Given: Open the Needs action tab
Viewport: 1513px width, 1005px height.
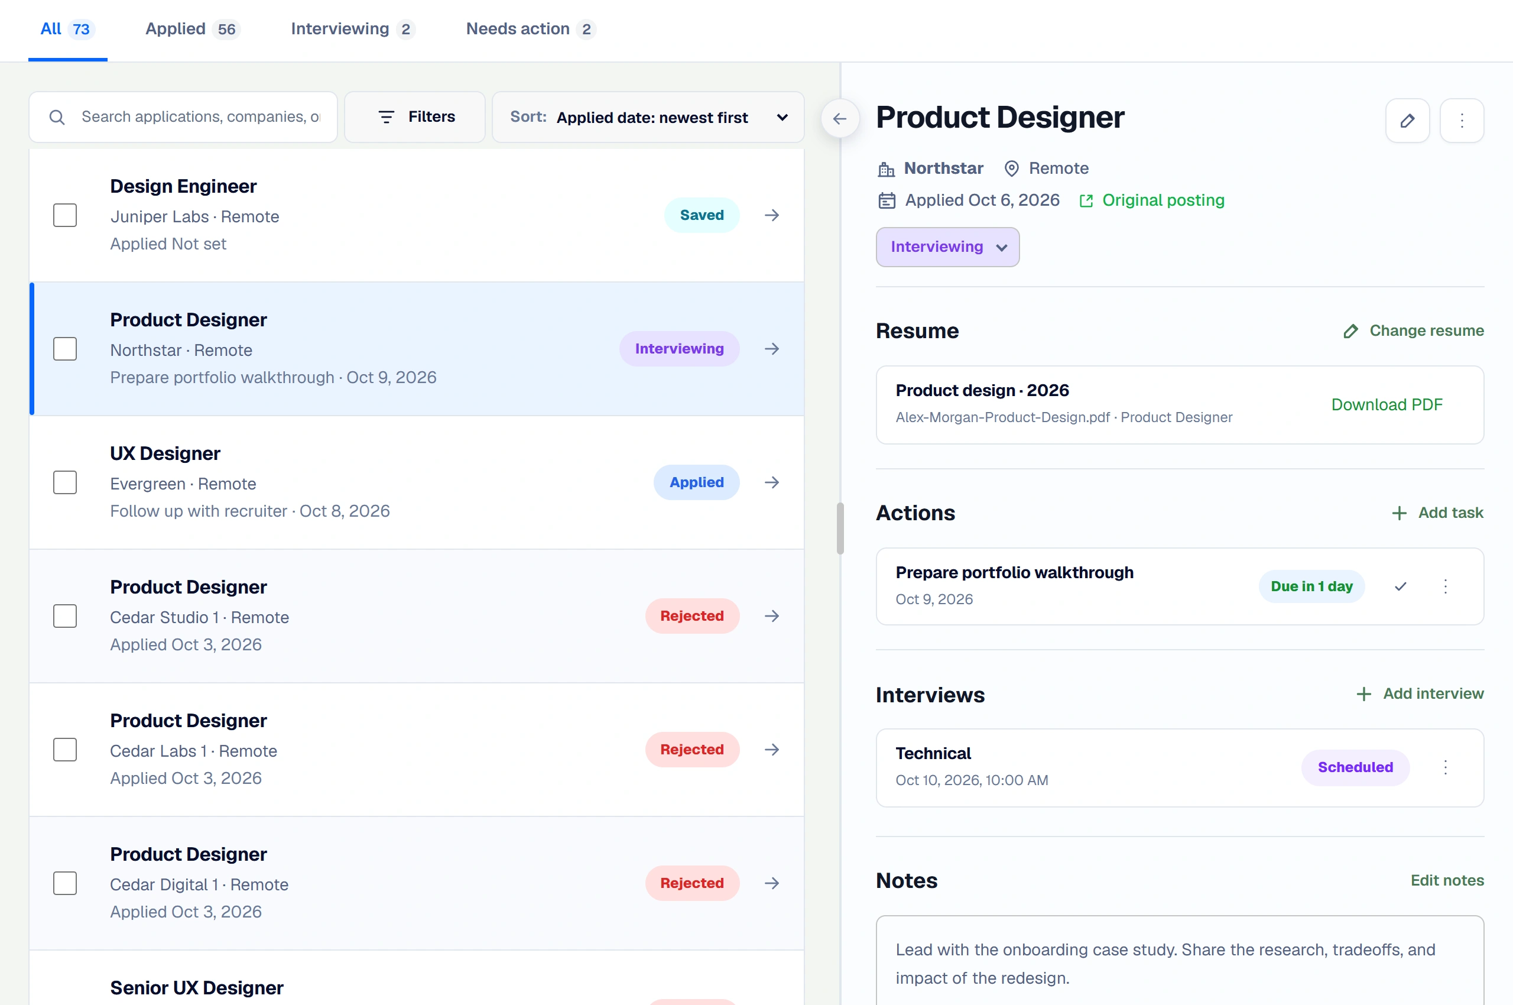Looking at the screenshot, I should click(531, 30).
